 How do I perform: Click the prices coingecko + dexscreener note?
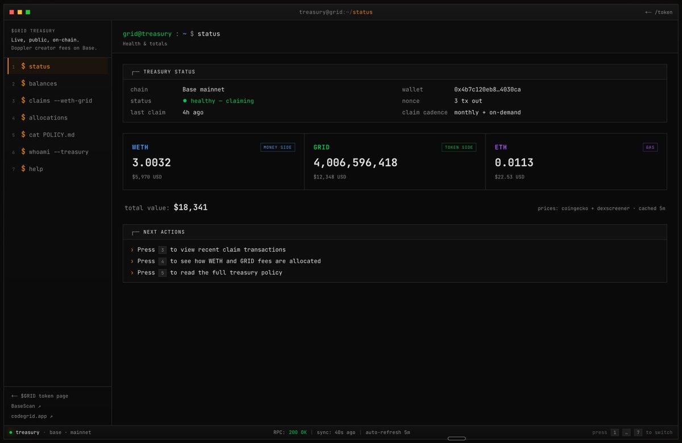tap(601, 208)
